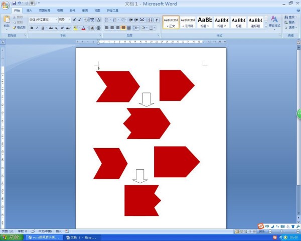Viewport: 301px width, 241px height.
Task: Click the Office button
Action: pos(6,6)
